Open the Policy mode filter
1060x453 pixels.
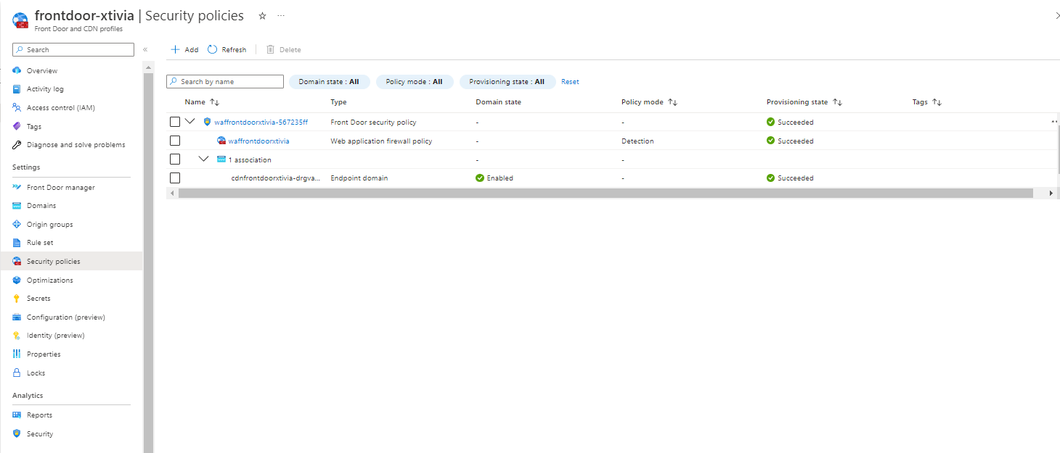point(414,82)
